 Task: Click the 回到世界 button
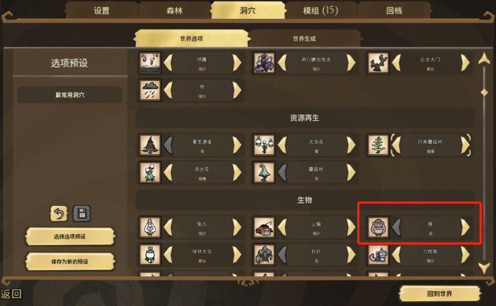click(440, 294)
